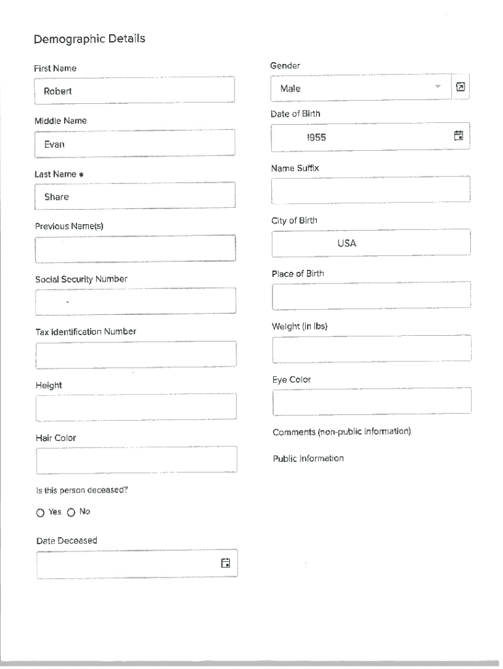Click the Last Name field containing Share
This screenshot has width=503, height=669.
(135, 197)
